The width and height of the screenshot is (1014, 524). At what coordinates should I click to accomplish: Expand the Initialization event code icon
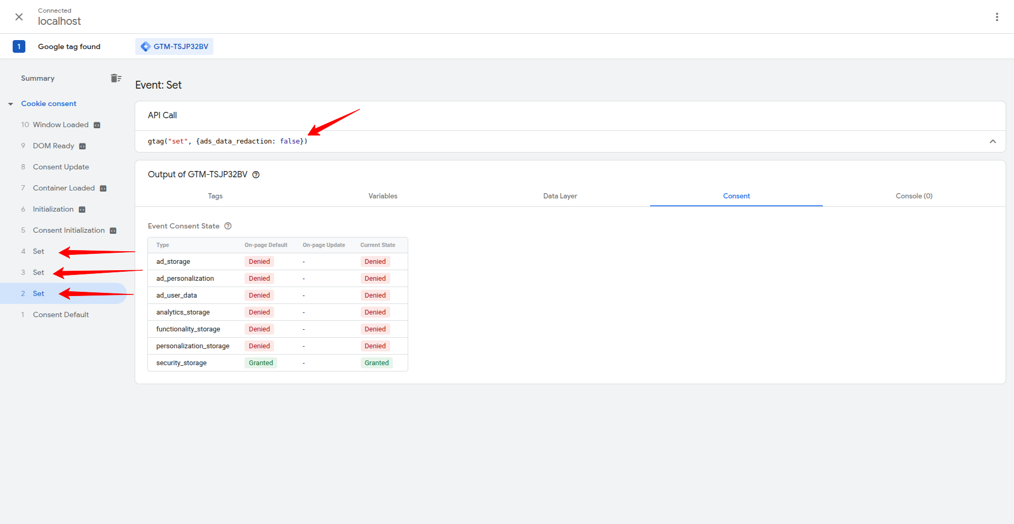tap(82, 209)
